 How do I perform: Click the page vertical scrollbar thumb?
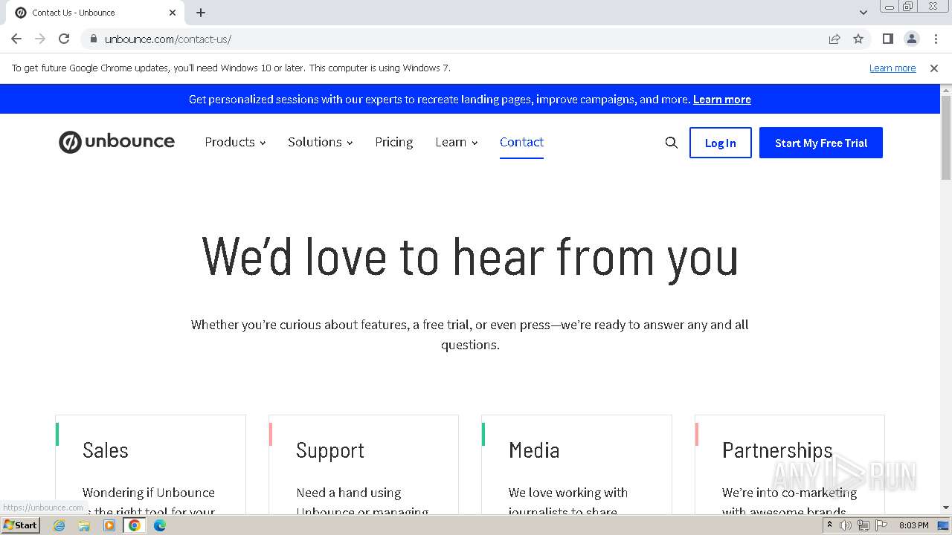(x=946, y=138)
